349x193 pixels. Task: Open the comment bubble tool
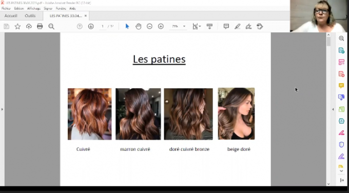[x=226, y=26]
